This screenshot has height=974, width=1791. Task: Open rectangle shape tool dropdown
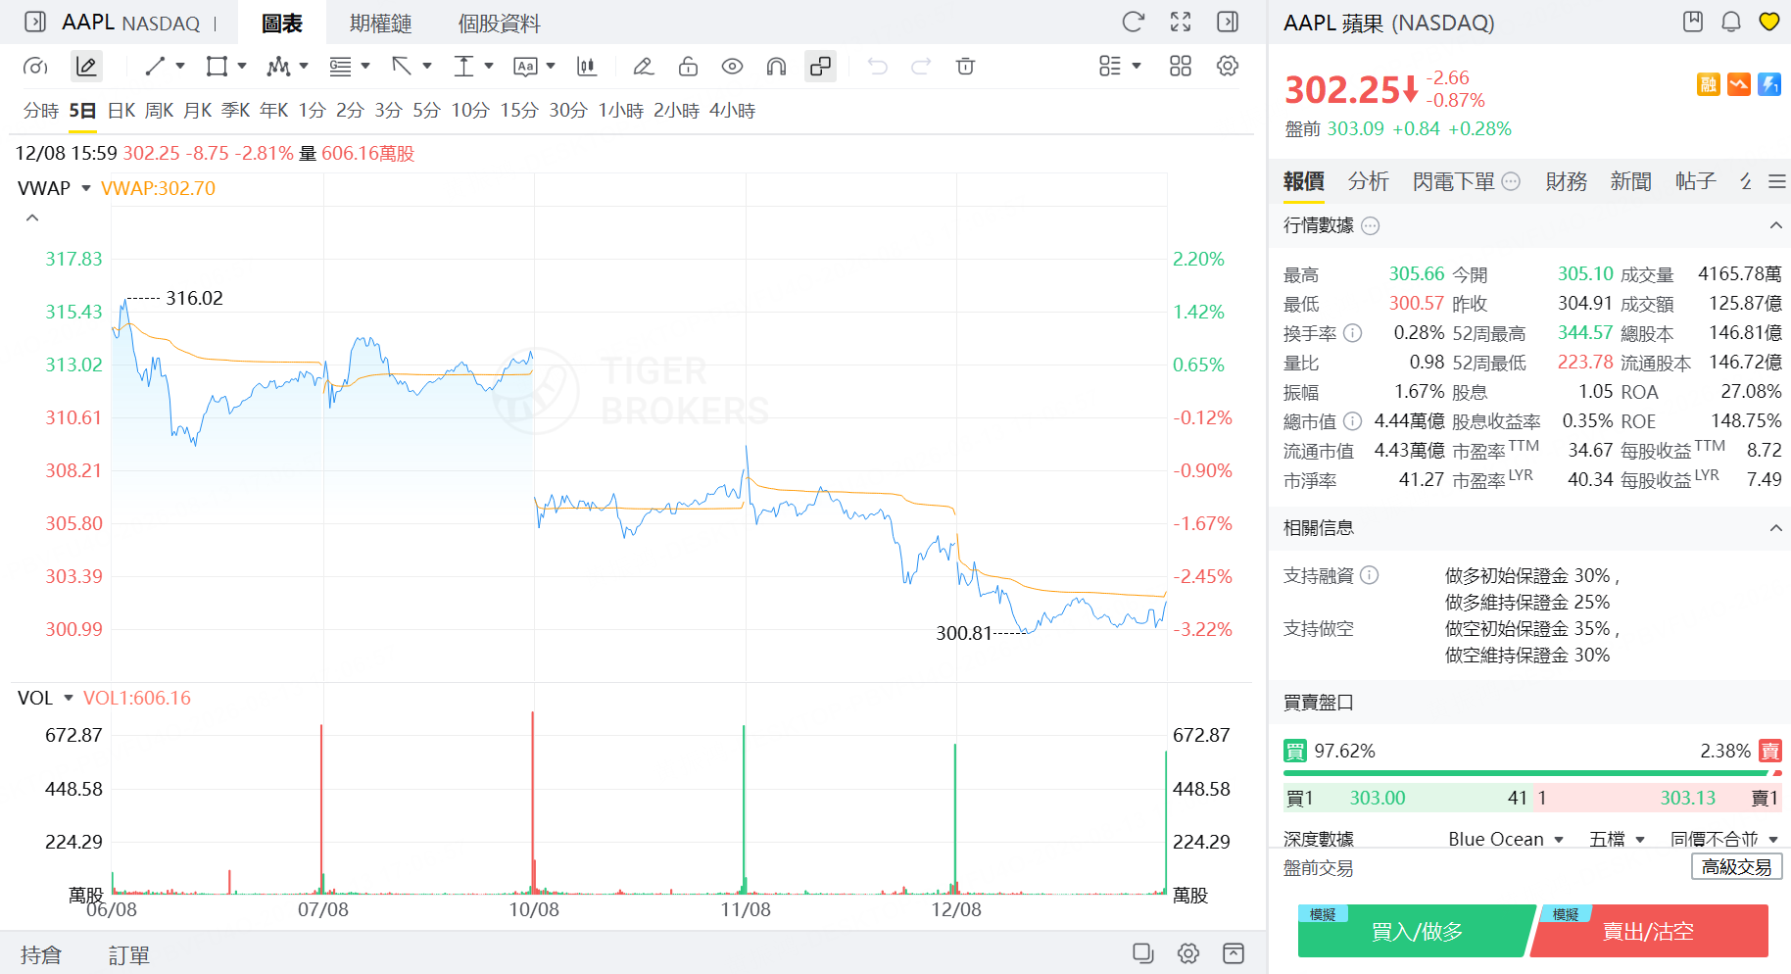(x=242, y=67)
